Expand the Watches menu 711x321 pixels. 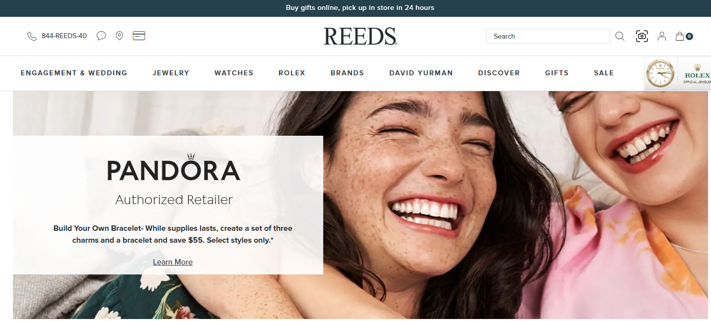tap(234, 73)
